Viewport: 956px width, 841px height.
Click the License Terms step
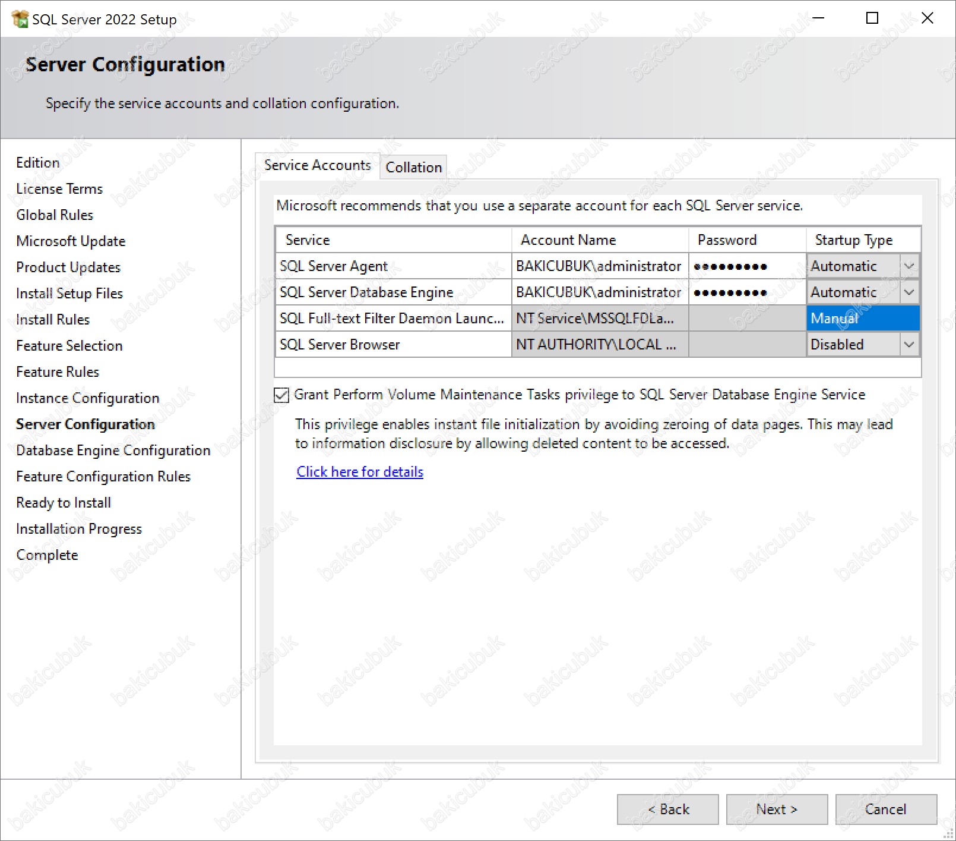click(x=59, y=189)
